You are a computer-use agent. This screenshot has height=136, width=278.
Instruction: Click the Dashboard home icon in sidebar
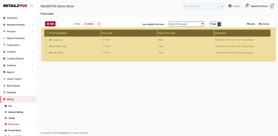pos(4,18)
